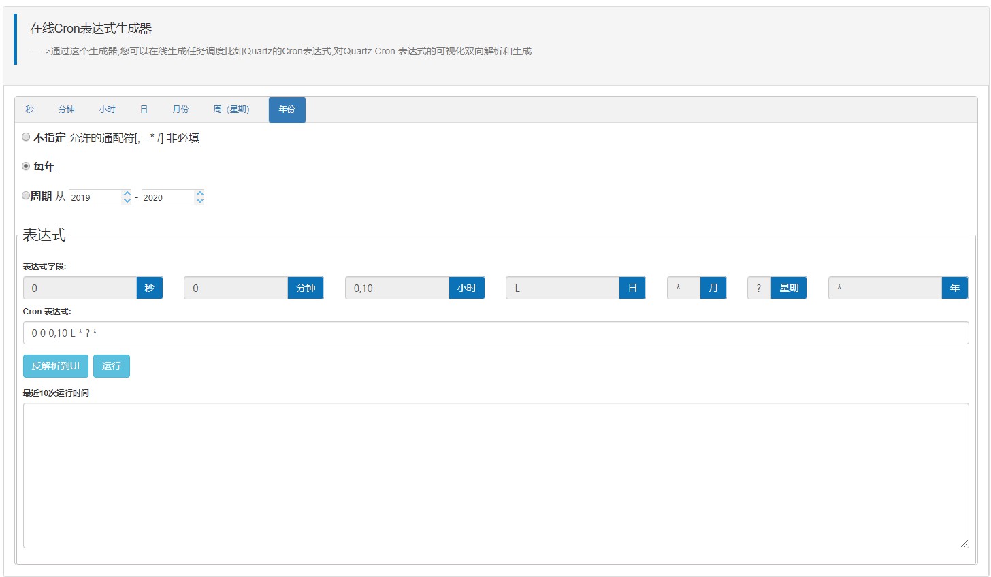The image size is (991, 577).
Task: Click the 允许的通配符 hint text
Action: 134,138
